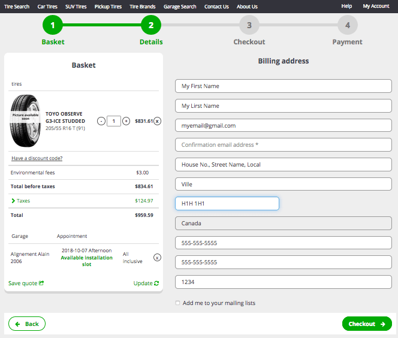Go to step 1 Basket circle
398x338 pixels.
pos(53,25)
